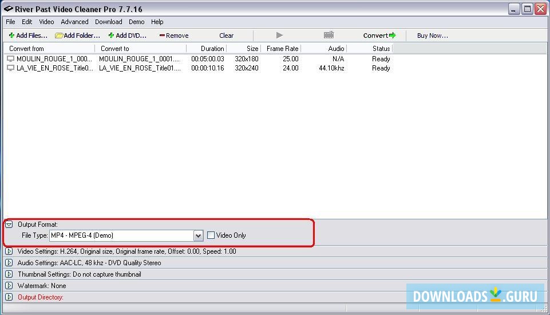Open the File Type dropdown arrow
The height and width of the screenshot is (315, 550).
198,235
